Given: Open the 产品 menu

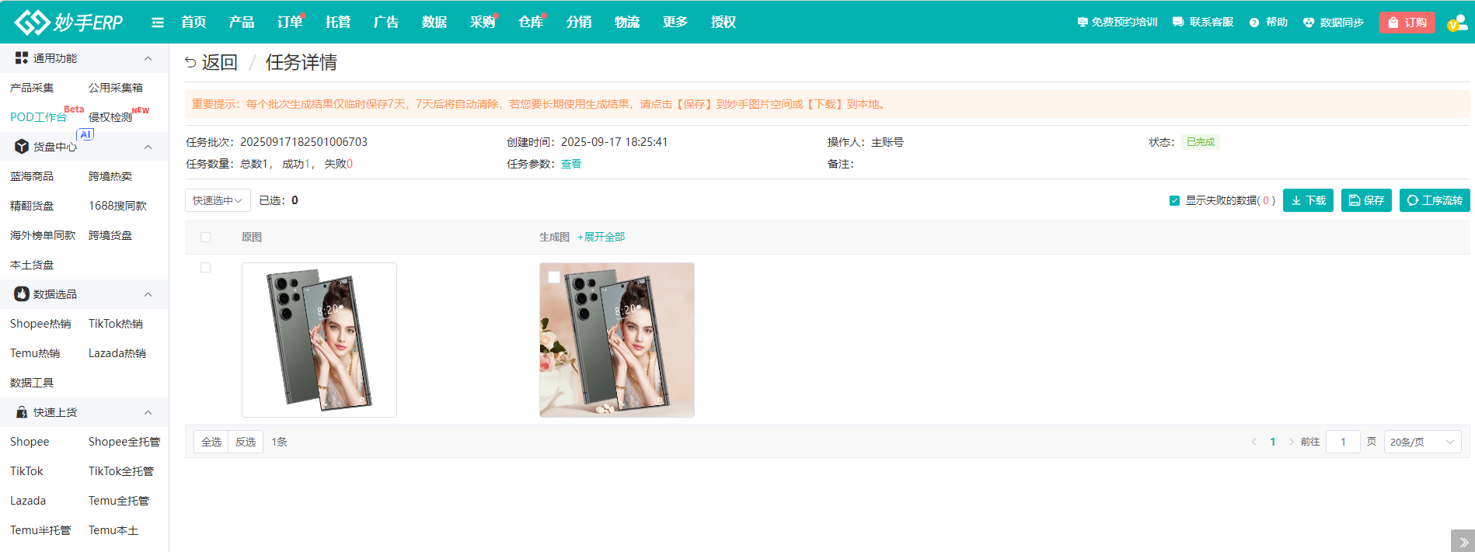Looking at the screenshot, I should [242, 23].
